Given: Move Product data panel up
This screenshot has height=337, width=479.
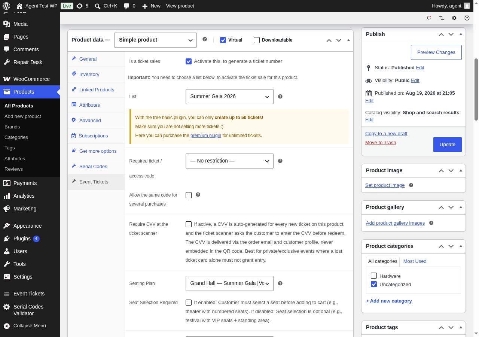Looking at the screenshot, I should click(329, 40).
